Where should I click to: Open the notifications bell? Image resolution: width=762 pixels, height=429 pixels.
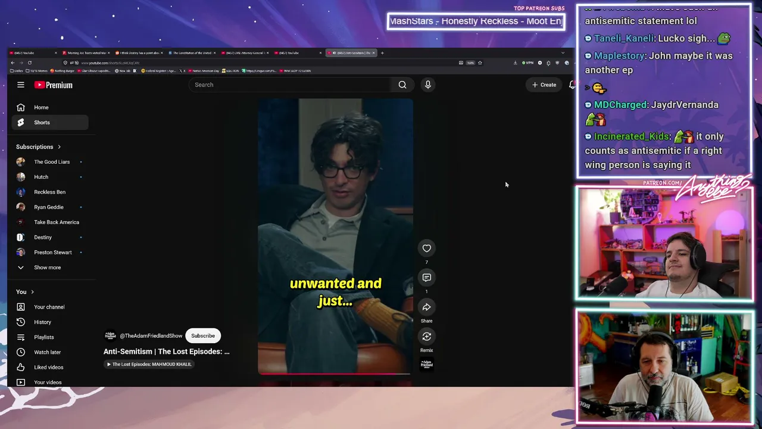[571, 85]
